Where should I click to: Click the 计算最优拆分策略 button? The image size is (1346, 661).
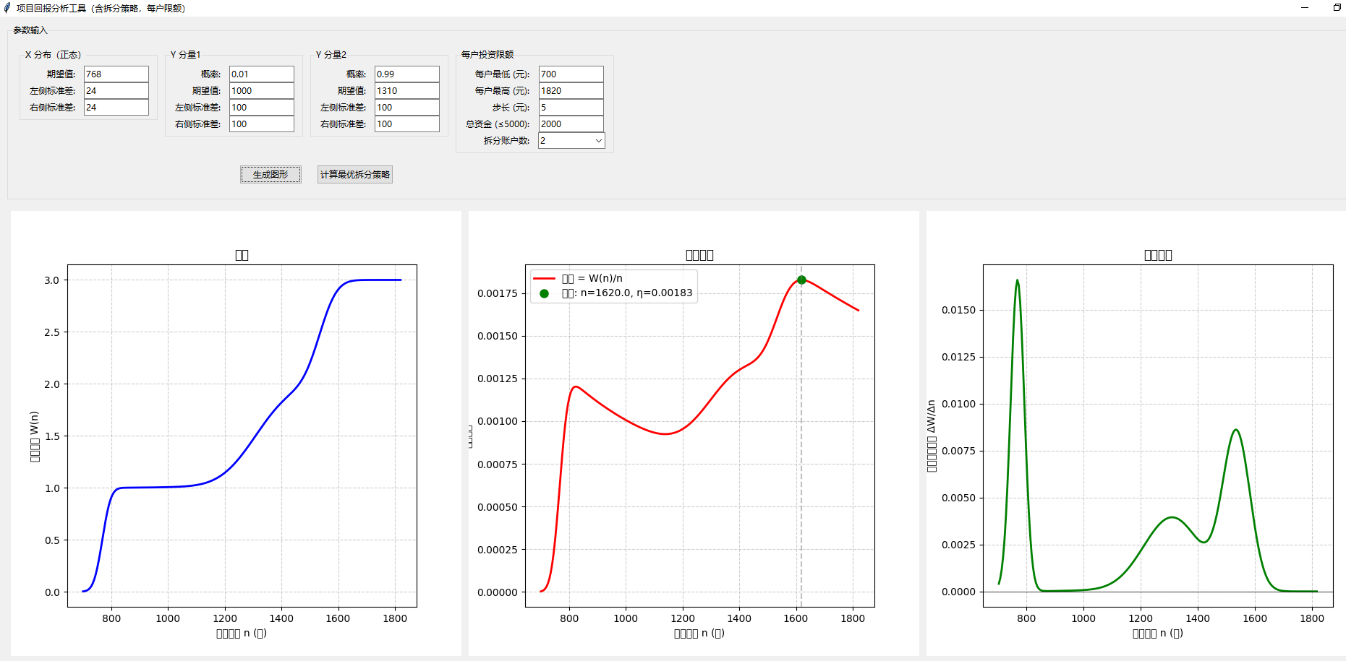[354, 175]
